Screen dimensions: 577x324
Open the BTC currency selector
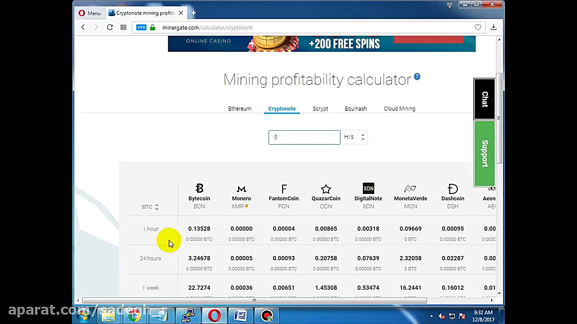(150, 207)
